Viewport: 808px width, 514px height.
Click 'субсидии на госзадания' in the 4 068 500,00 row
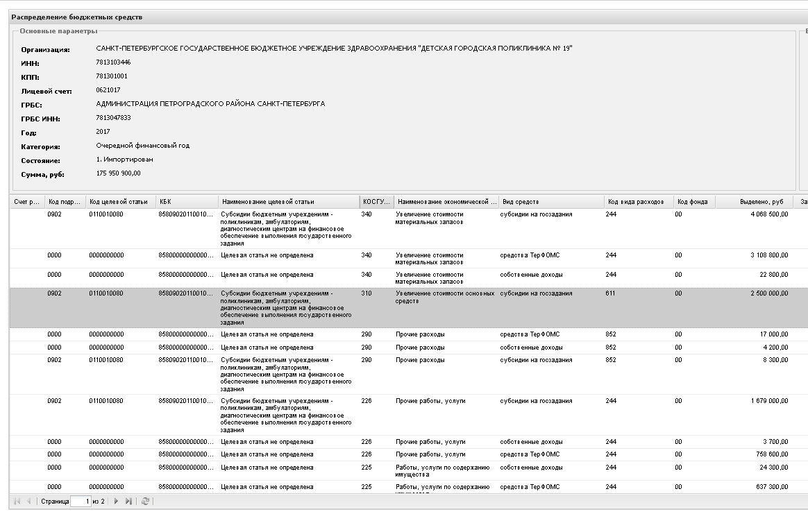coord(536,214)
